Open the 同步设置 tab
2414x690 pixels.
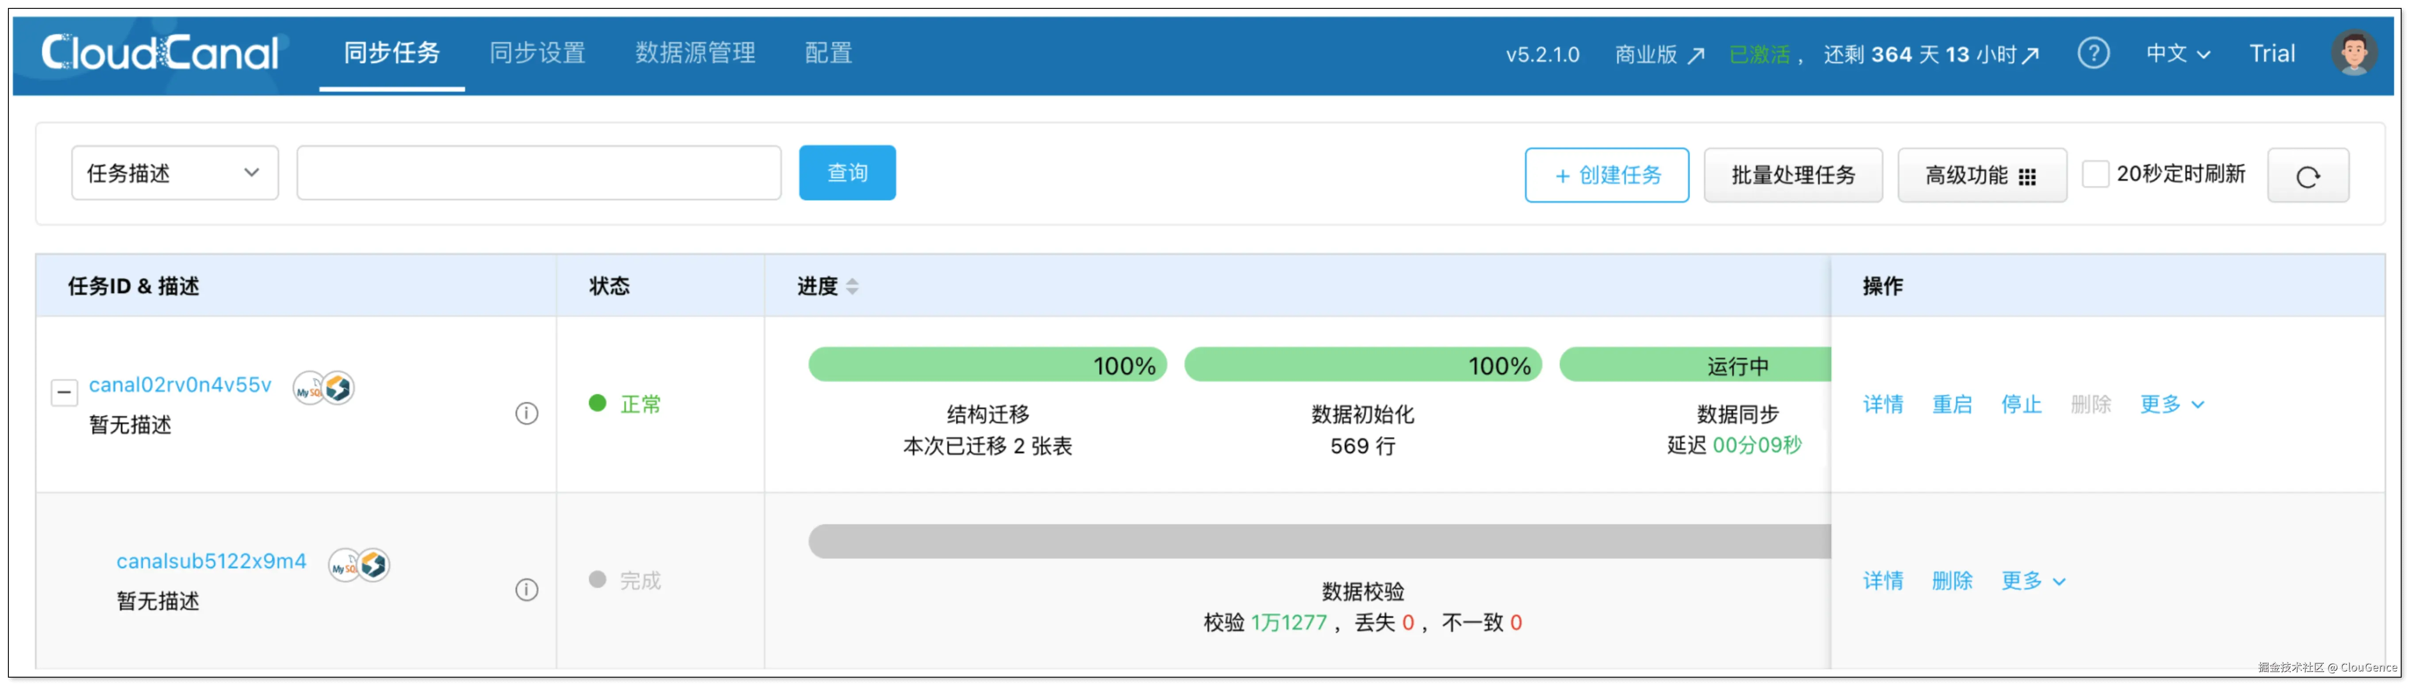[537, 54]
